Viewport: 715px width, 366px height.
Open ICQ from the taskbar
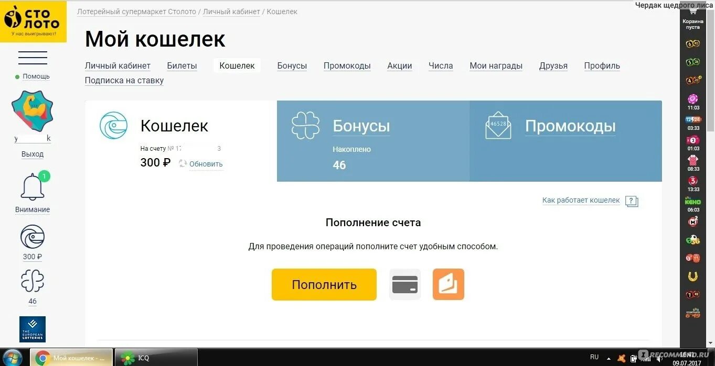[156, 358]
